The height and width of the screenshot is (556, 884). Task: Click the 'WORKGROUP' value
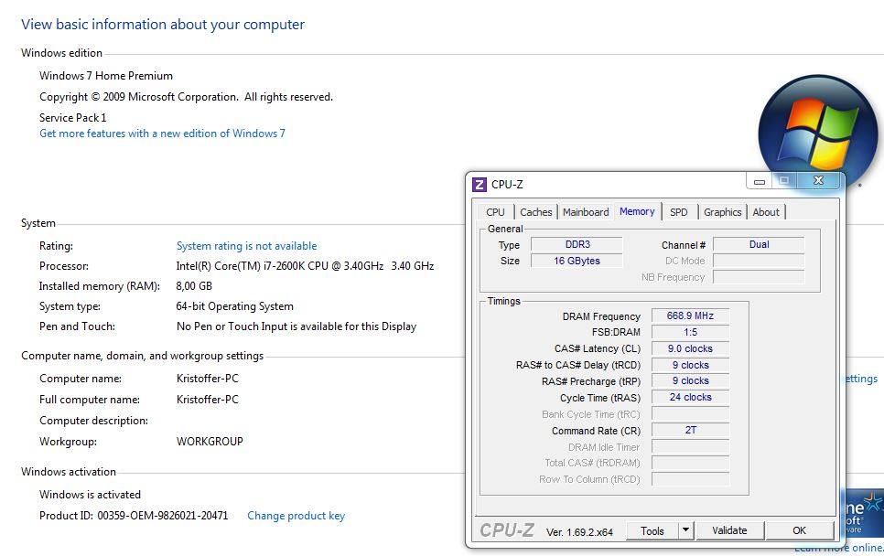pyautogui.click(x=210, y=442)
